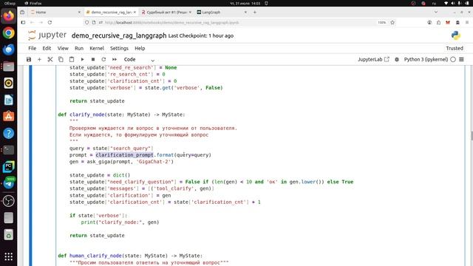
Task: Close the demo_recursive_rag_langgraph tab
Action: pyautogui.click(x=135, y=13)
